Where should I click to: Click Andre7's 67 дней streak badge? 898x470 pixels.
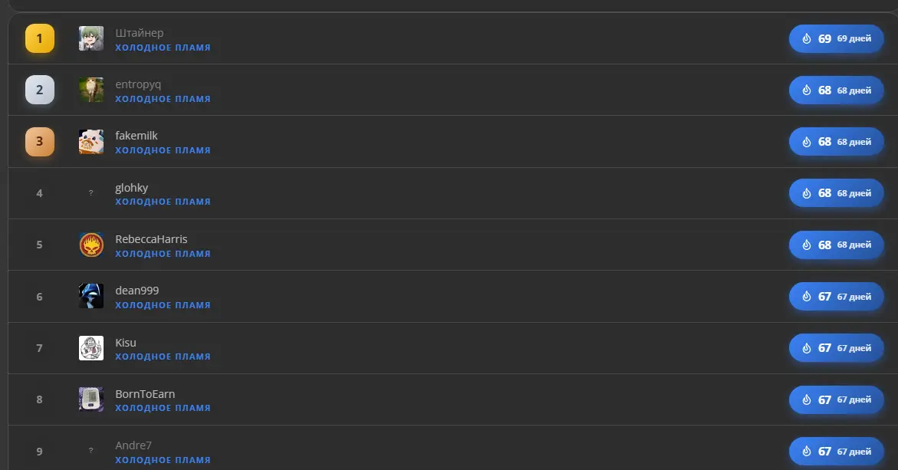(836, 451)
